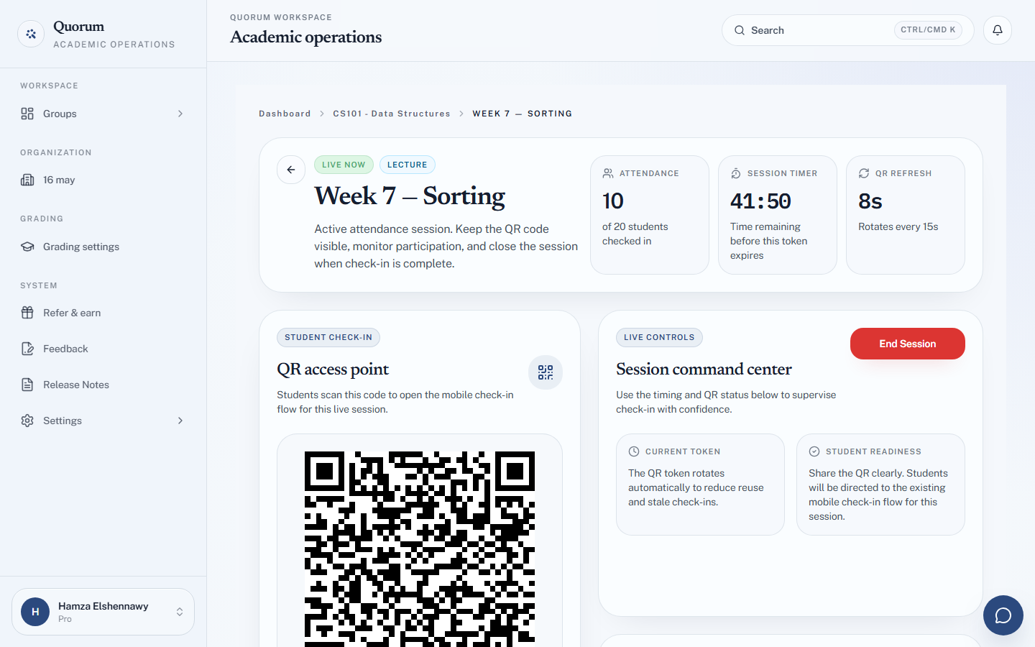Open Groups in sidebar
The width and height of the screenshot is (1035, 647).
(103, 114)
